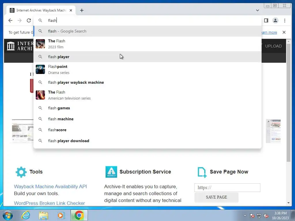Select the Internet Archive Wayback Machine tab
The image size is (295, 221).
pos(41,10)
